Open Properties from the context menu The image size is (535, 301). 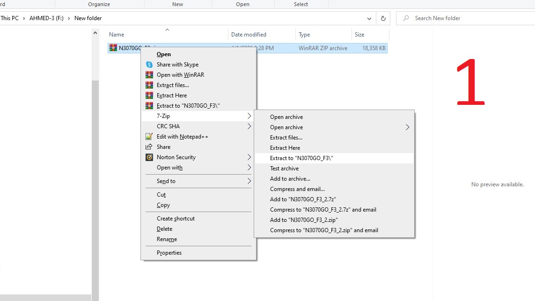(169, 253)
